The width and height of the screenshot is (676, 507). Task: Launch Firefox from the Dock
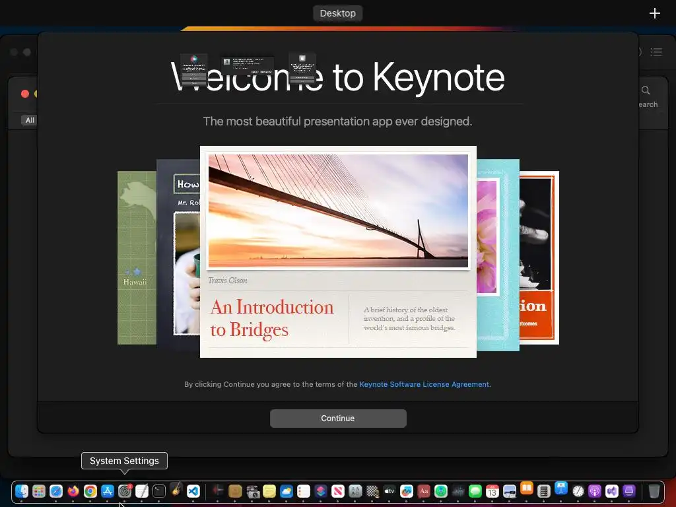(x=73, y=491)
